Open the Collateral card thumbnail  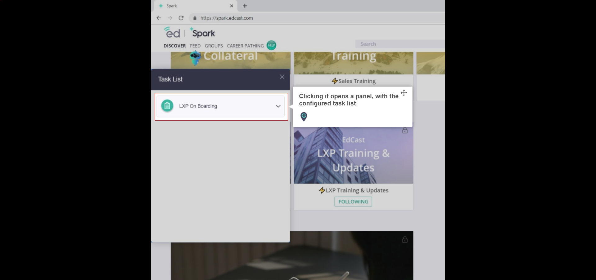231,60
